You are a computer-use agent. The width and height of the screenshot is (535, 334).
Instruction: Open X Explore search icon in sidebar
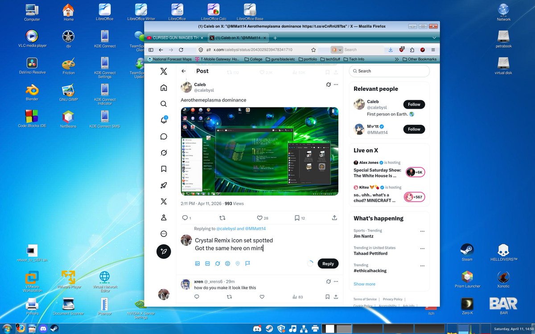[164, 104]
